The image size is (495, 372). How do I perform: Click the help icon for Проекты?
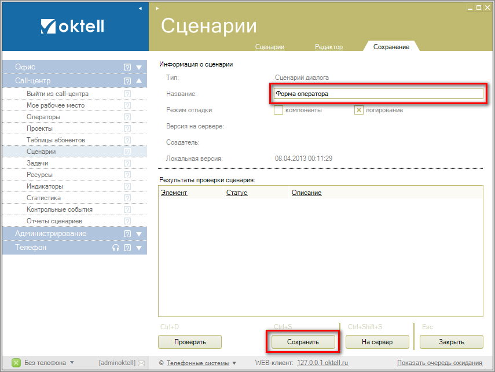tap(127, 128)
